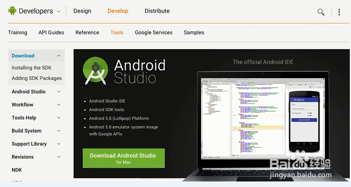Open the Revisions sidebar item
Image resolution: width=351 pixels, height=187 pixels.
tap(23, 157)
